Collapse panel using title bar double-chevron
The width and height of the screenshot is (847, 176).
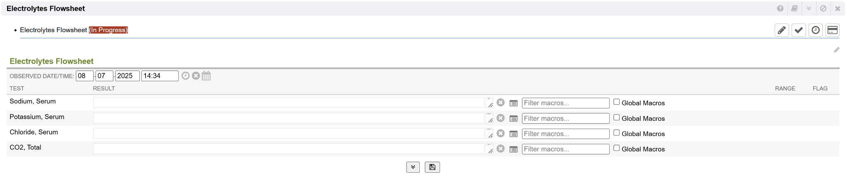pyautogui.click(x=809, y=8)
